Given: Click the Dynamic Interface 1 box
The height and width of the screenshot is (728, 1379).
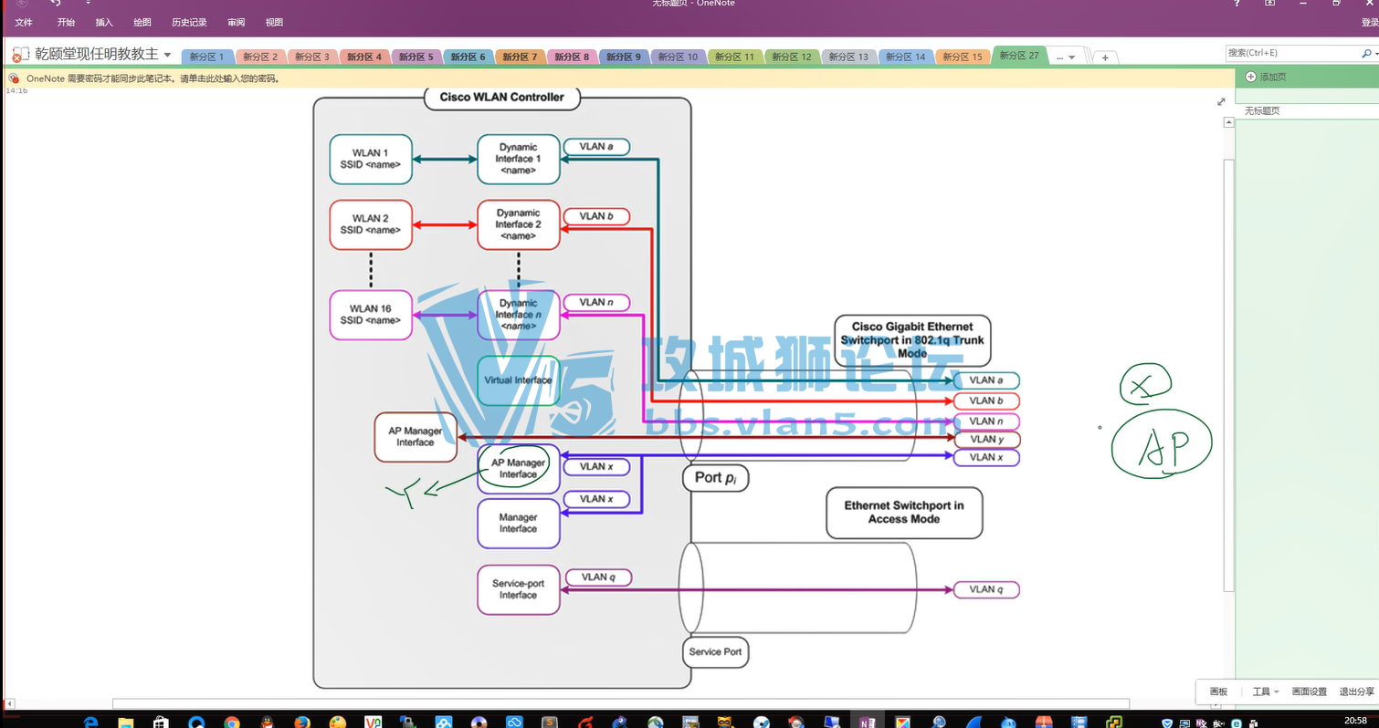Looking at the screenshot, I should tap(518, 159).
